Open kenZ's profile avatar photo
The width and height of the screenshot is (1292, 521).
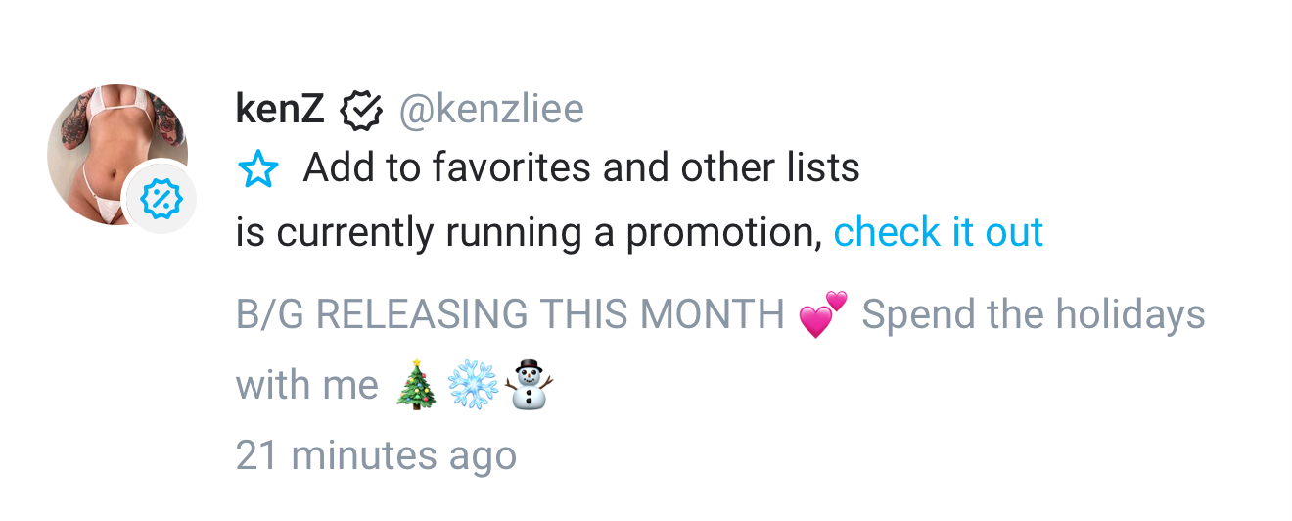[103, 137]
